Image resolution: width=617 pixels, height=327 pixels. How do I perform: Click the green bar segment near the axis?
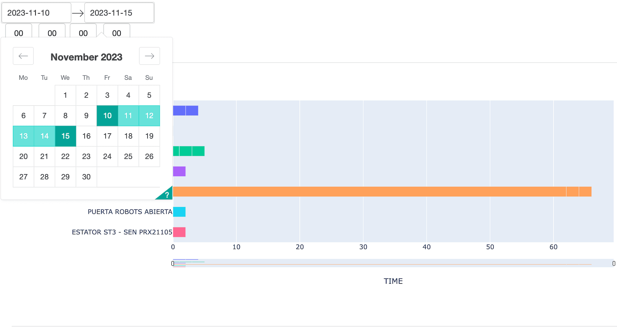pyautogui.click(x=188, y=151)
